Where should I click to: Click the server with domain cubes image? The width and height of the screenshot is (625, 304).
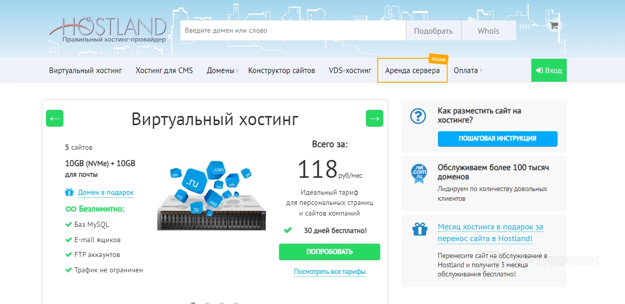point(212,195)
